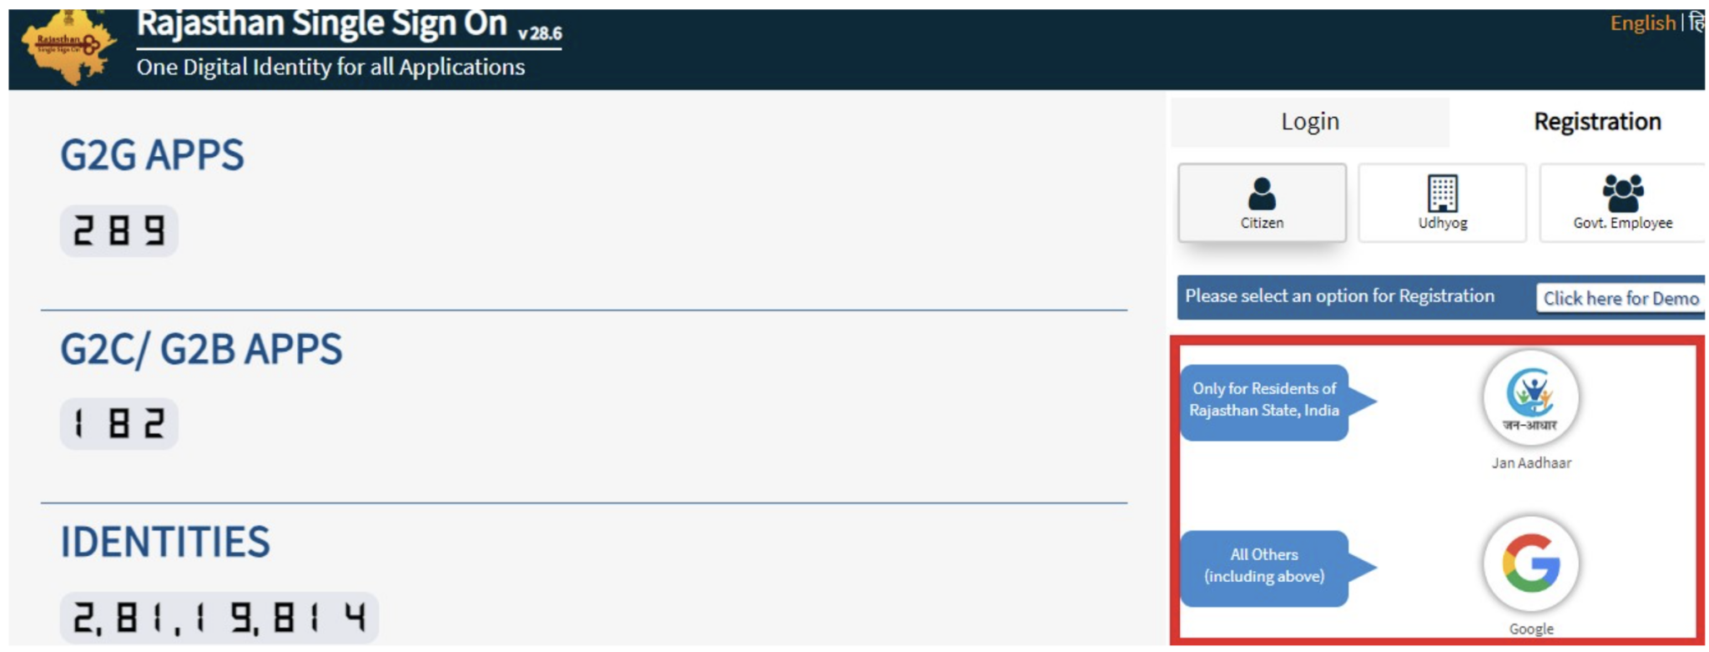Click the IDENTITIES counter display

219,615
